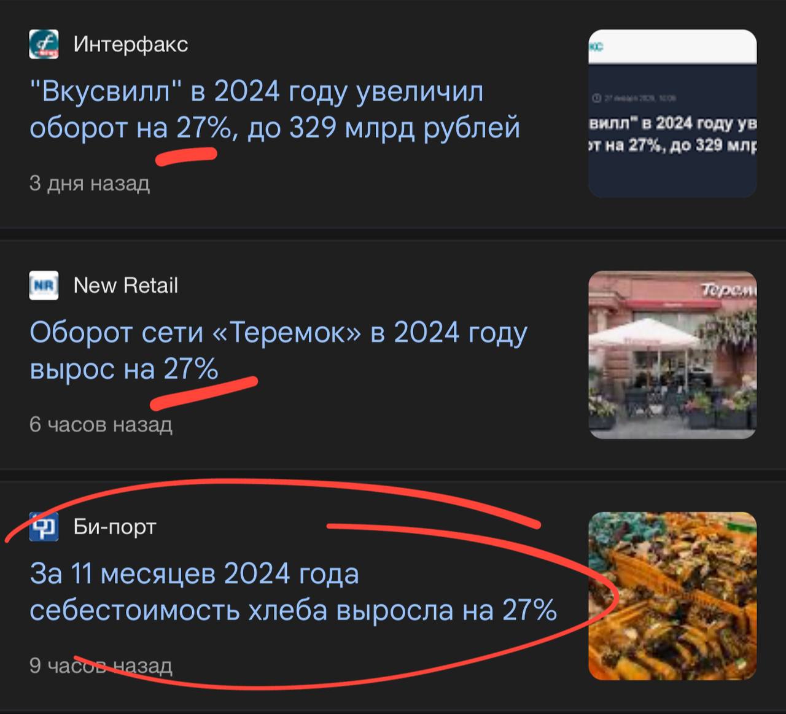Click the red underline beneath the Вкусвилл 27%
786x714 pixels.
point(186,156)
